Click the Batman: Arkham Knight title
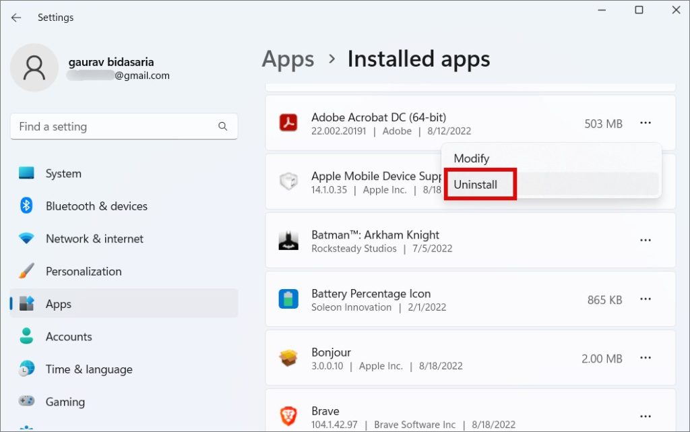This screenshot has width=690, height=432. (375, 235)
